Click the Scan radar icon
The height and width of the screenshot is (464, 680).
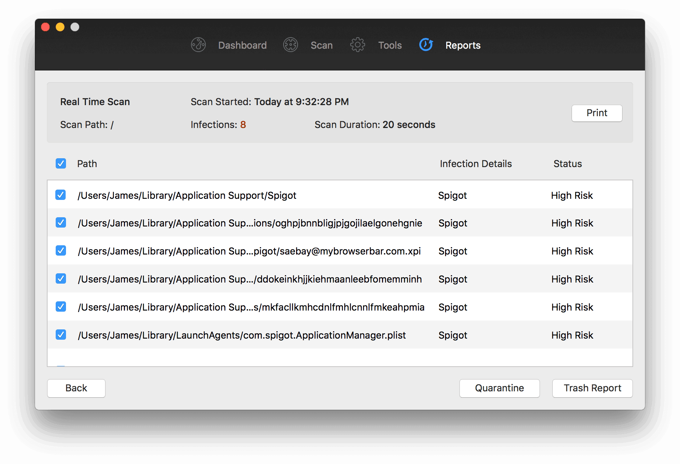point(290,45)
